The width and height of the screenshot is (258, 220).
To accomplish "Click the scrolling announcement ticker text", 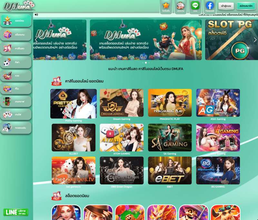I will pos(228,15).
